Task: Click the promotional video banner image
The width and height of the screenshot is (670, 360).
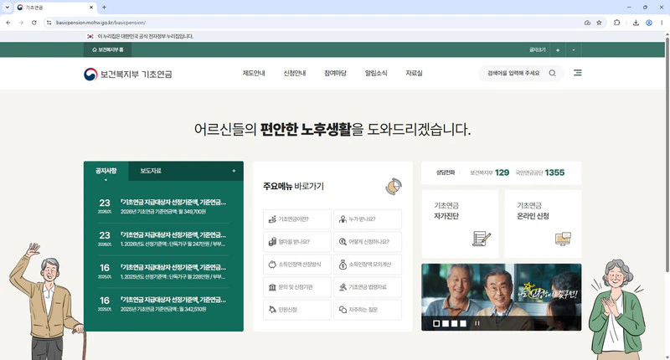Action: point(501,297)
